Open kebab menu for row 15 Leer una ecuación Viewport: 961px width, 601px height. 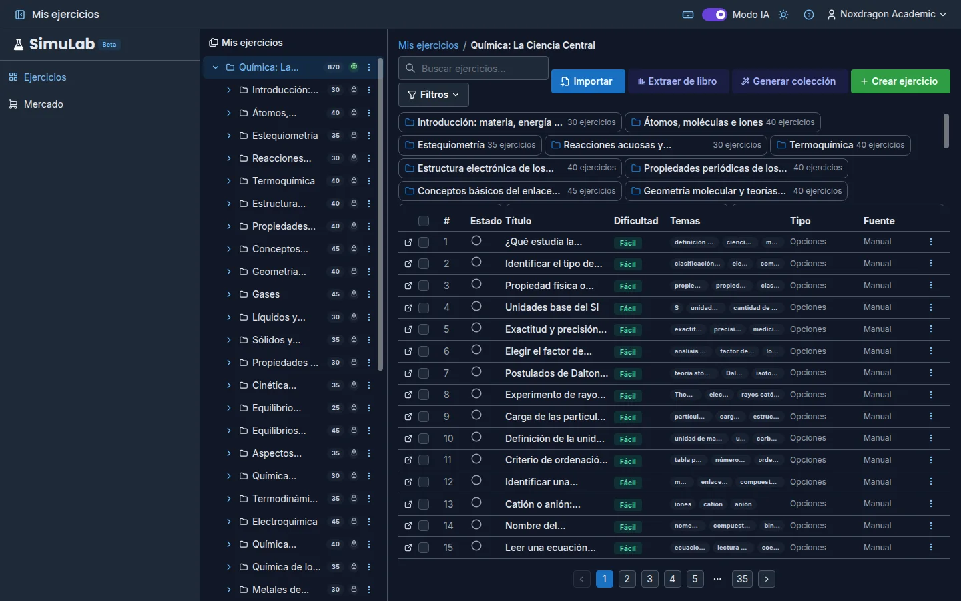pyautogui.click(x=931, y=548)
